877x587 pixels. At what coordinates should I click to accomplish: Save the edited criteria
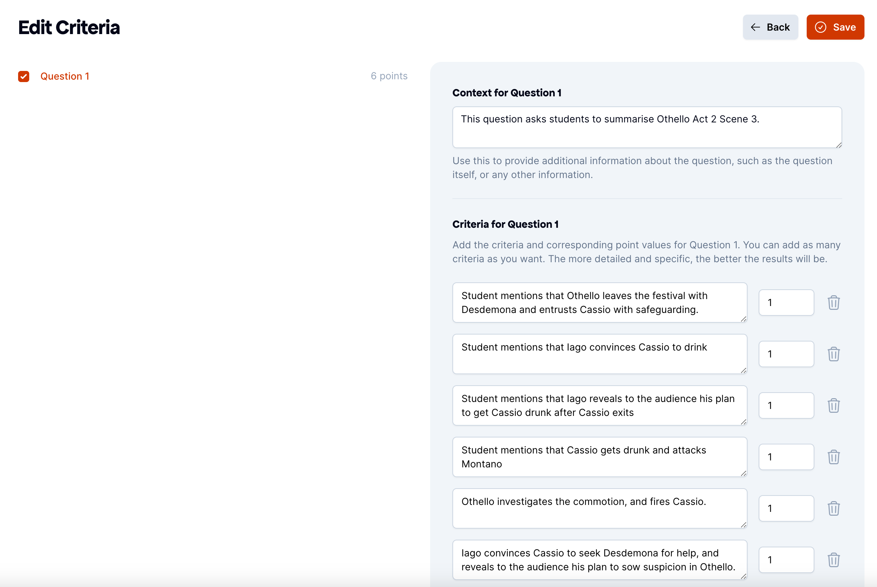click(x=835, y=27)
